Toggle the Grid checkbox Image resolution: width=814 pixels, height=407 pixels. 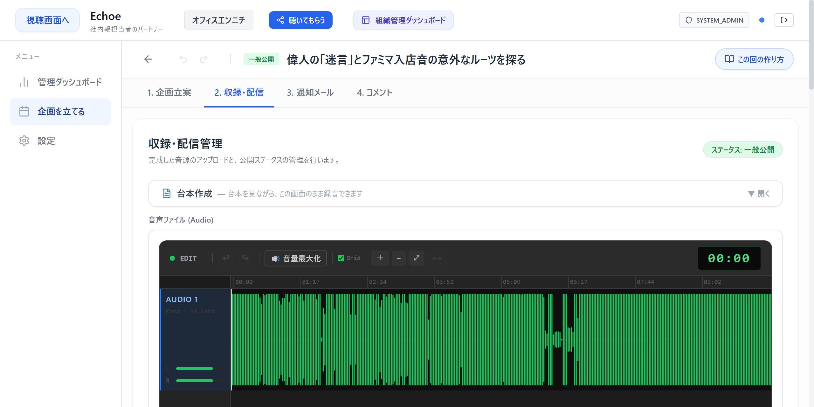click(x=341, y=258)
